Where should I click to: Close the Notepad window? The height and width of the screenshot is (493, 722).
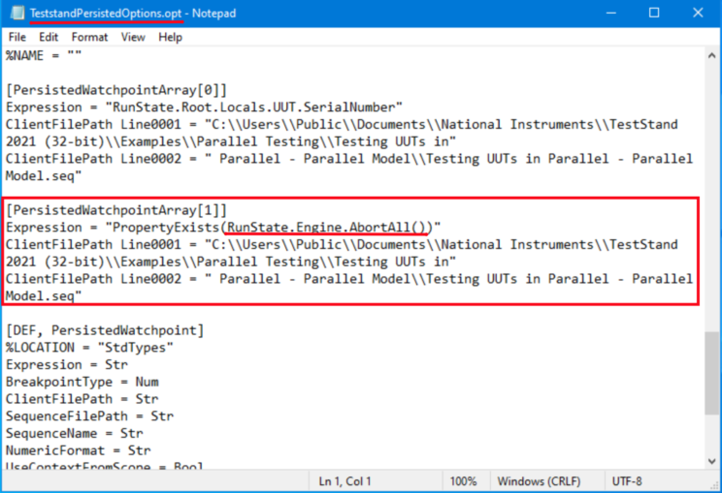point(698,14)
